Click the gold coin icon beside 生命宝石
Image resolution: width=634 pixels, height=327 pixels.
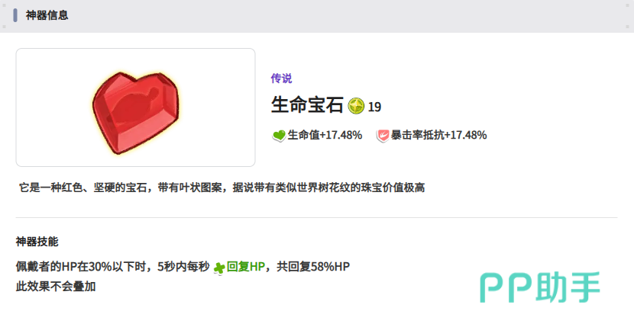(356, 106)
